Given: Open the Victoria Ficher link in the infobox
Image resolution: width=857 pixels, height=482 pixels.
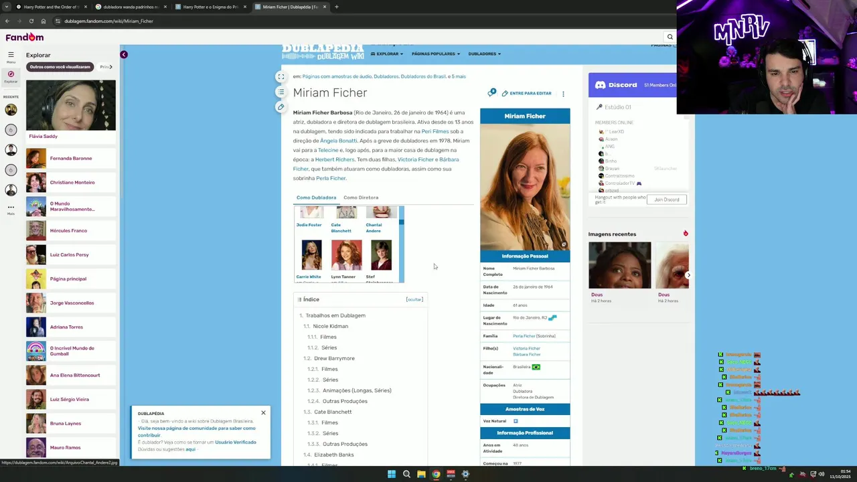Looking at the screenshot, I should tap(526, 348).
